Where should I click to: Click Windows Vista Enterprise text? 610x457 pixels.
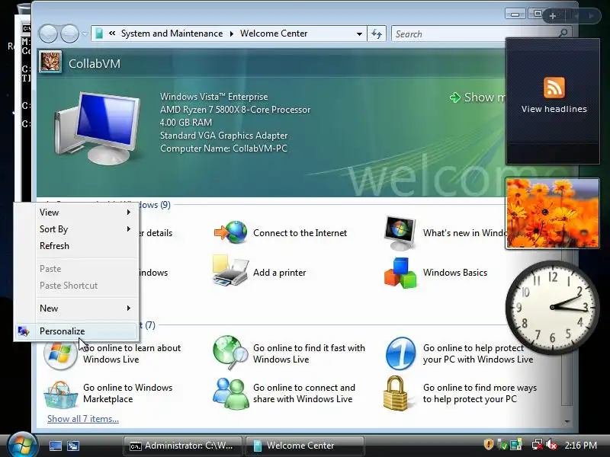click(x=214, y=97)
